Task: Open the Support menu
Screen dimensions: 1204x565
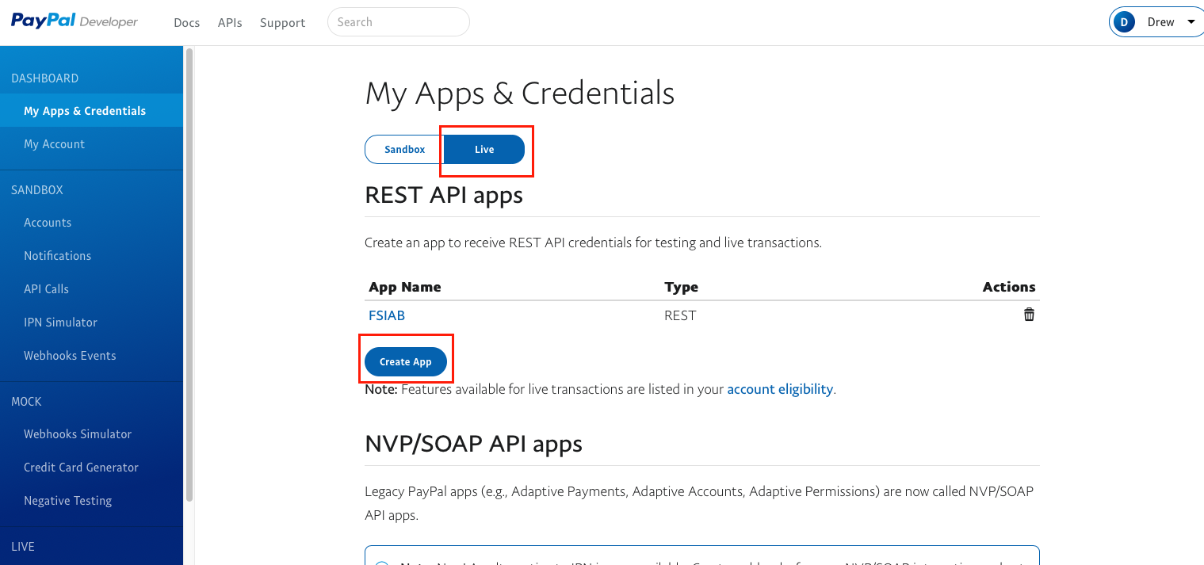Action: 282,22
